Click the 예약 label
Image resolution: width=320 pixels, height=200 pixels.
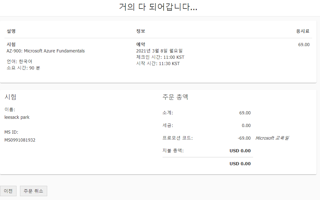point(141,44)
